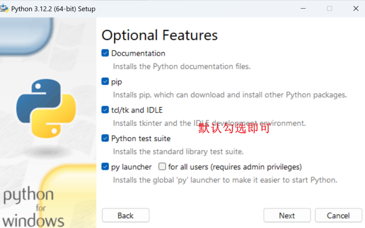Image resolution: width=365 pixels, height=228 pixels.
Task: Minimize the setup window
Action: pos(303,9)
